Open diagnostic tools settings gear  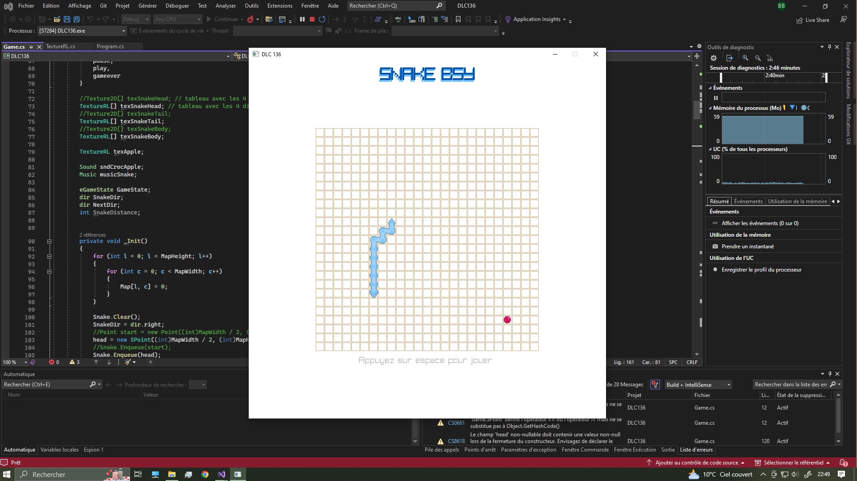tap(714, 58)
